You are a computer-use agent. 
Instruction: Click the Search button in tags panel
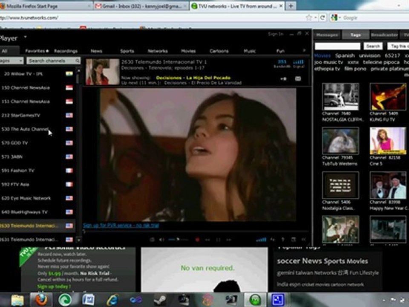coord(373,46)
